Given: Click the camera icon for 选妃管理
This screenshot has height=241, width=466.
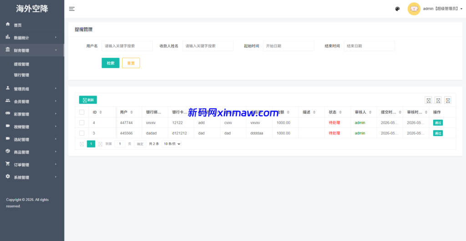Looking at the screenshot, I should (8, 139).
